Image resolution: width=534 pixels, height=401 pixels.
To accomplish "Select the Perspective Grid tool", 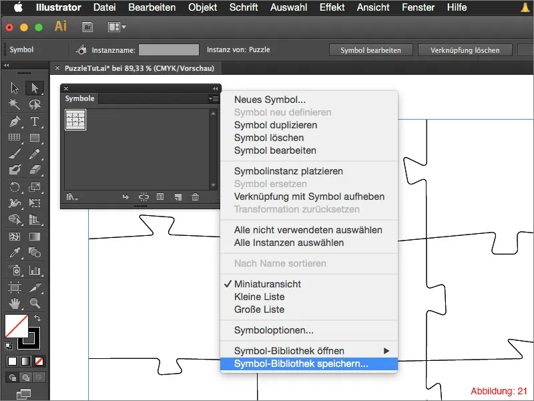I will click(35, 219).
